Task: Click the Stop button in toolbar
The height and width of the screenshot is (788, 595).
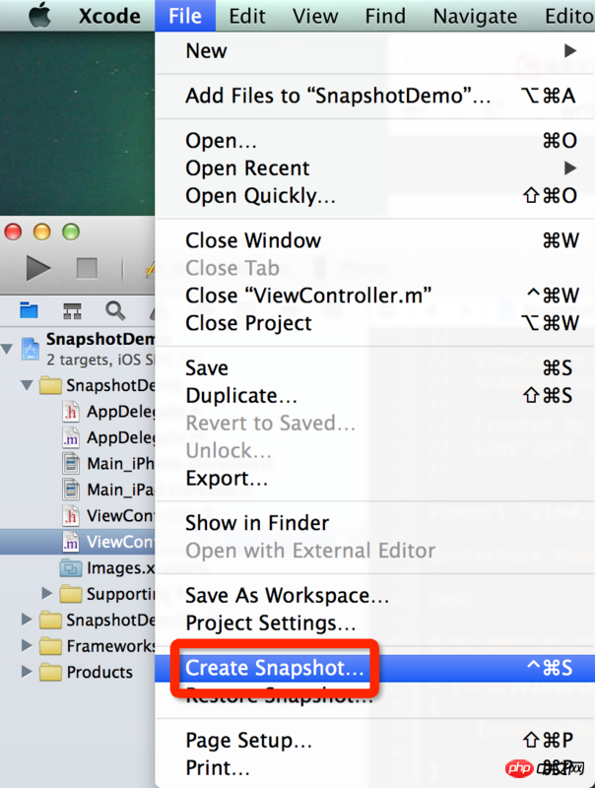Action: (87, 267)
